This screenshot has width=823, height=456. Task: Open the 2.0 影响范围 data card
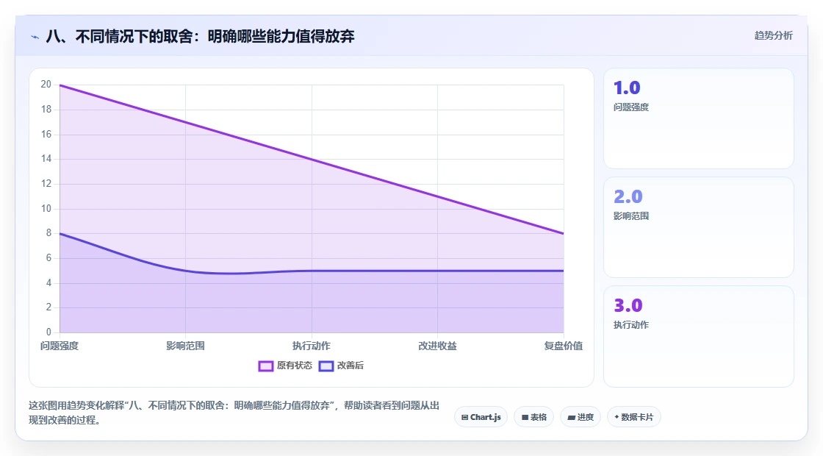tap(699, 227)
